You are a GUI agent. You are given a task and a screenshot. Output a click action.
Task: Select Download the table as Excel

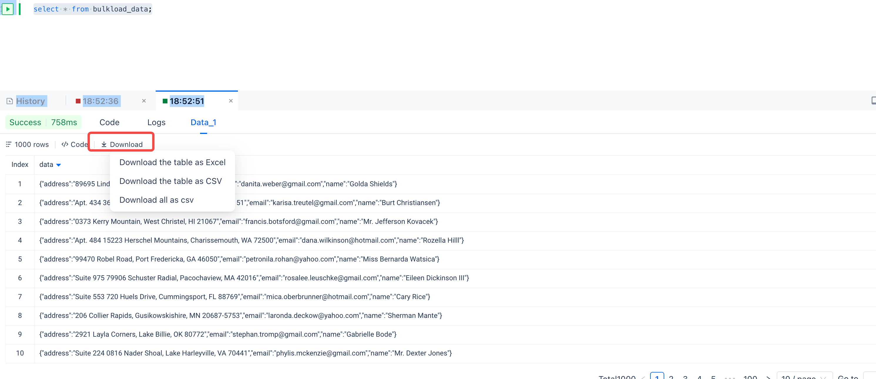pos(172,162)
